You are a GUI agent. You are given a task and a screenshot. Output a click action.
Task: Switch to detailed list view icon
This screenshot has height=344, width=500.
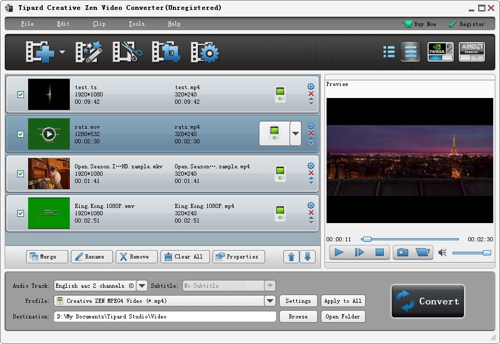tap(410, 52)
